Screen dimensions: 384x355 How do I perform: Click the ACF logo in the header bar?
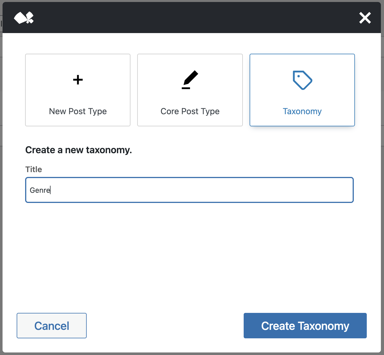tap(24, 18)
